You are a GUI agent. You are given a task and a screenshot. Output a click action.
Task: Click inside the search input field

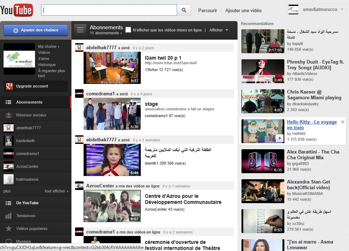[x=107, y=10]
